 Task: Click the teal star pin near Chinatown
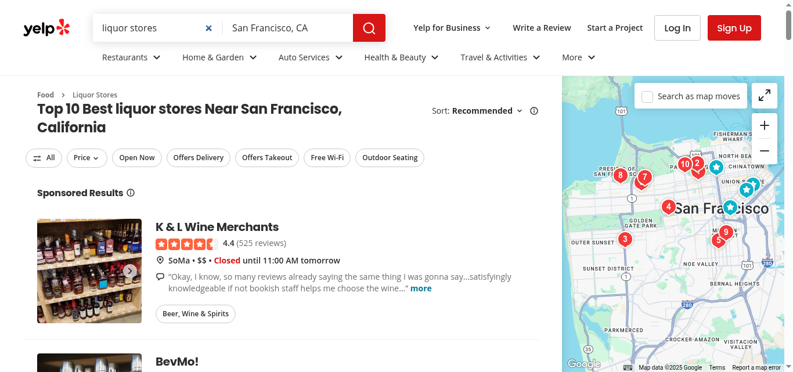(x=716, y=168)
